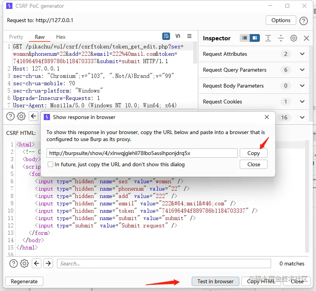Click the dialog Close button
The image size is (316, 291).
tap(254, 164)
